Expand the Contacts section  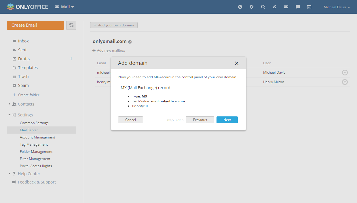pyautogui.click(x=10, y=104)
